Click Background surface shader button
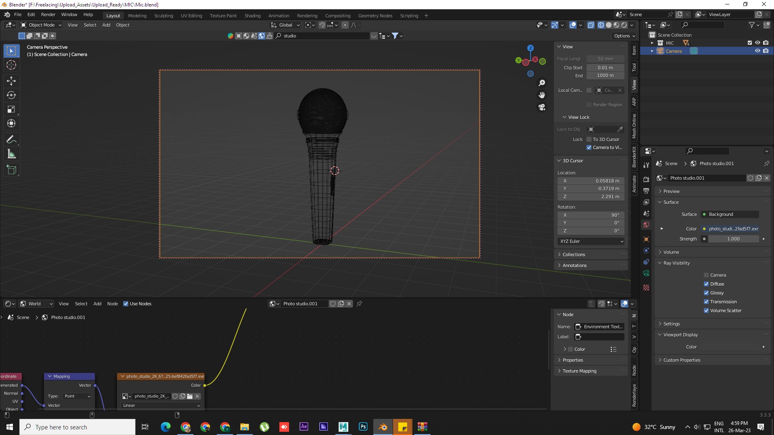This screenshot has height=435, width=774. tap(731, 214)
